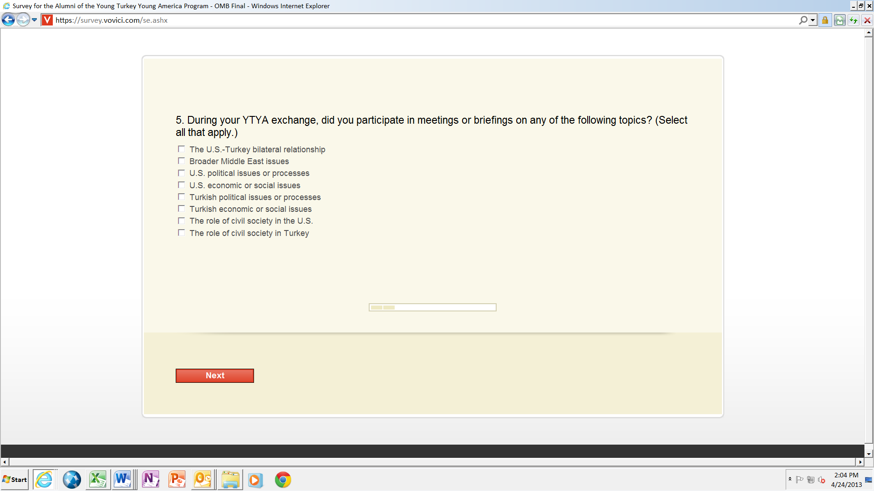Image resolution: width=874 pixels, height=491 pixels.
Task: Click the red Stop loading icon
Action: click(x=867, y=20)
